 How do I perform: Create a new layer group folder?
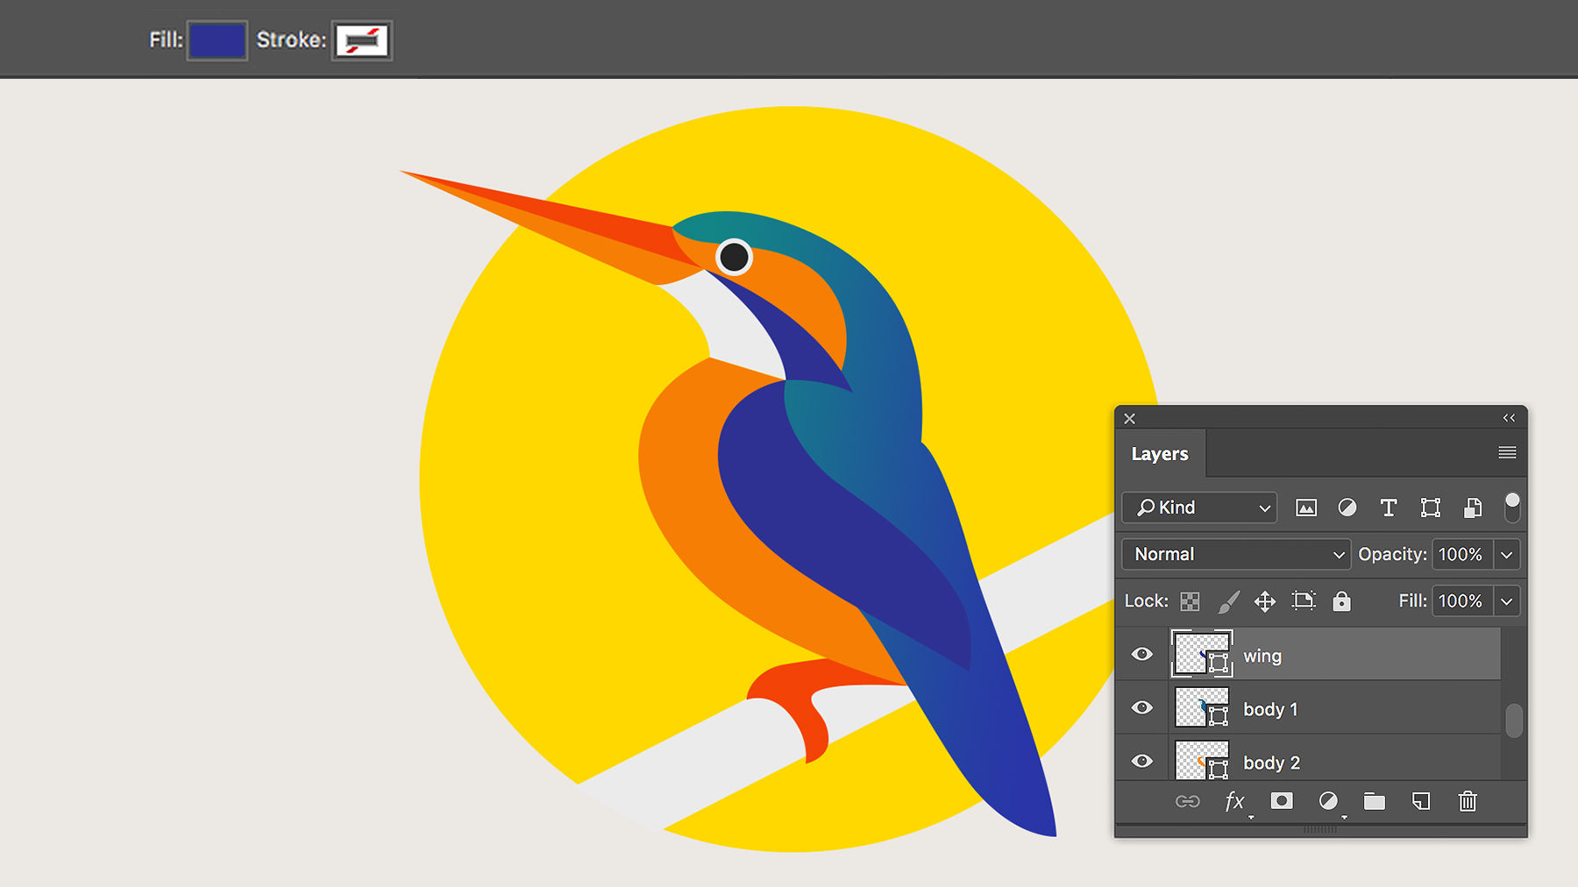[1374, 801]
